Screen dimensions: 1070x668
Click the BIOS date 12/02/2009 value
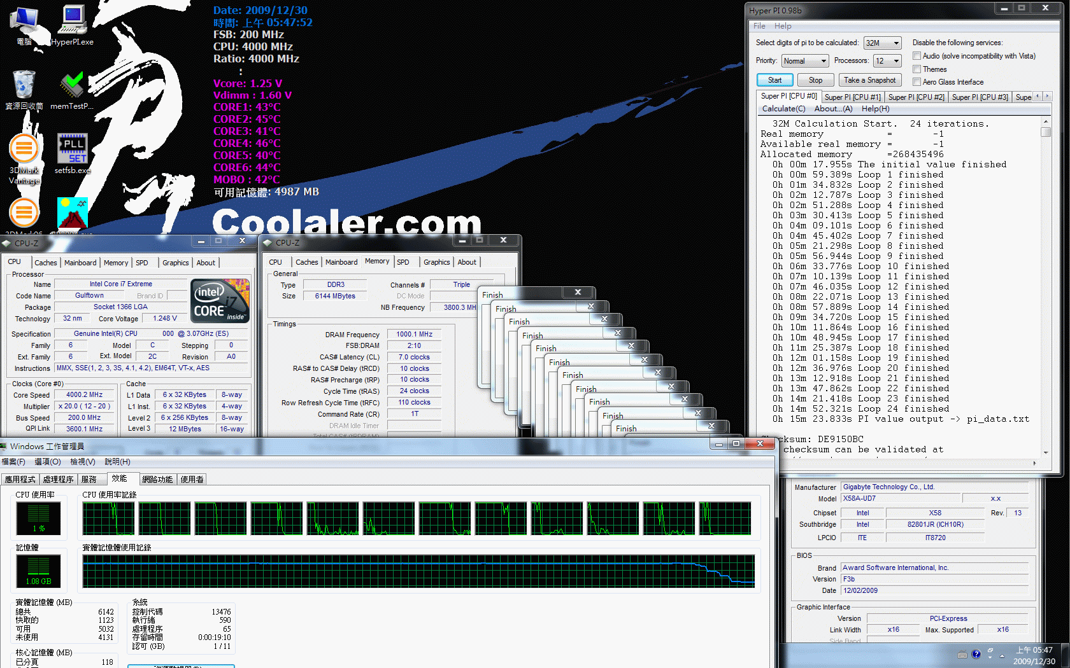[x=934, y=590]
